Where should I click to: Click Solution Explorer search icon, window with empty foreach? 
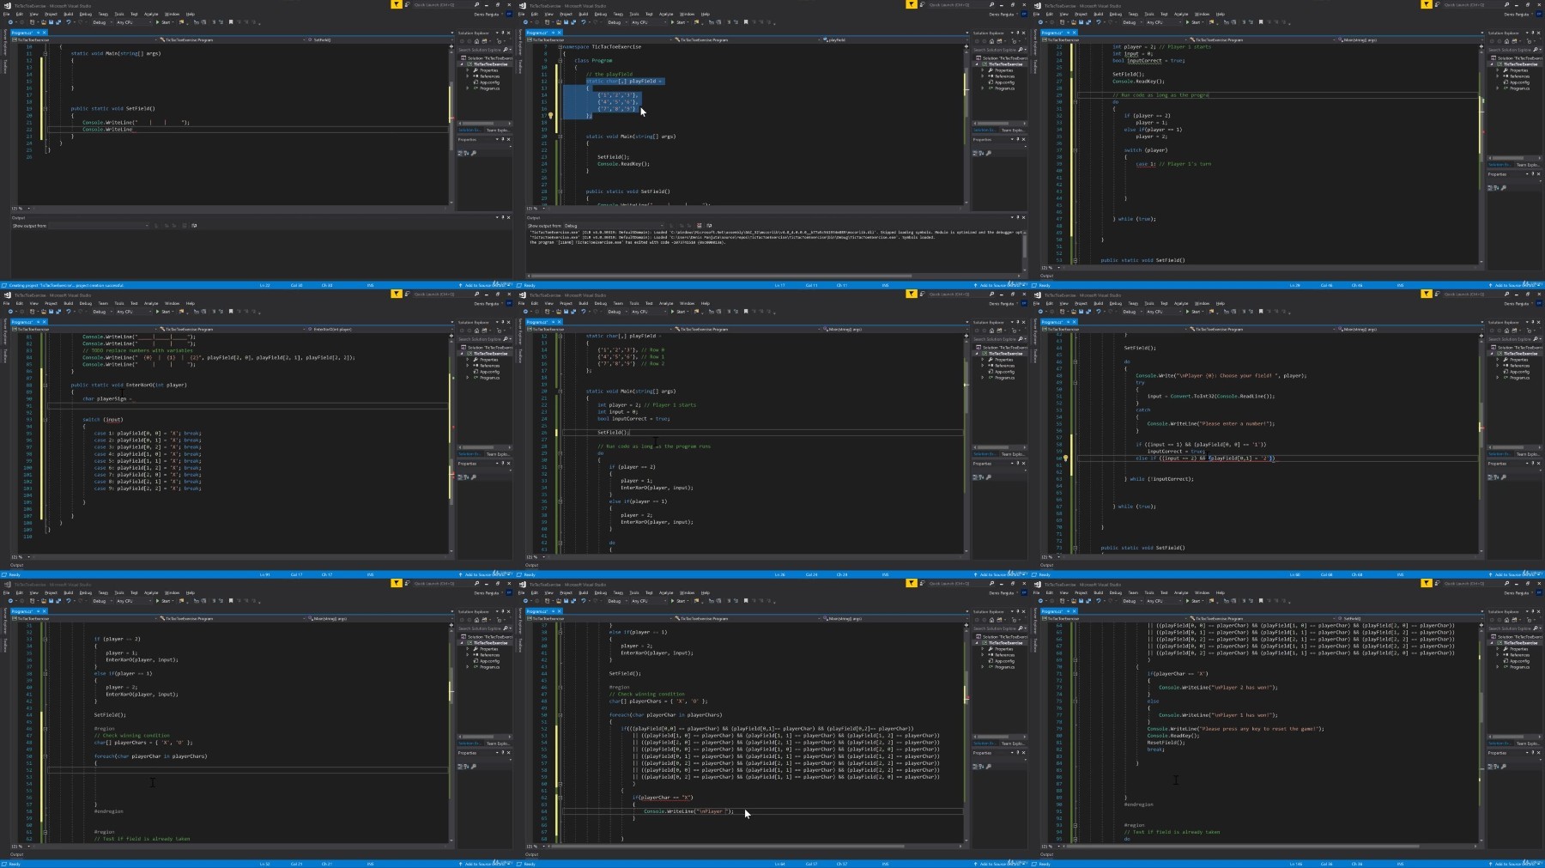(x=506, y=628)
